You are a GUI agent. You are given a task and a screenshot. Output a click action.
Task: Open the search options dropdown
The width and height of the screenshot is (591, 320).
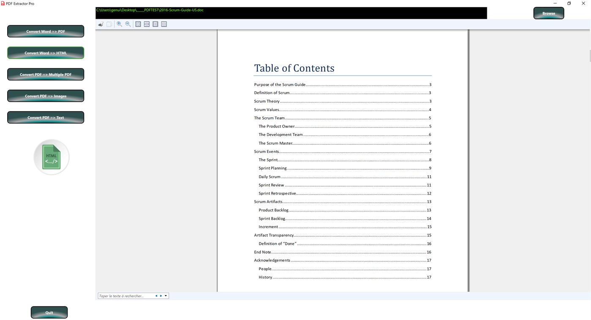coord(166,296)
